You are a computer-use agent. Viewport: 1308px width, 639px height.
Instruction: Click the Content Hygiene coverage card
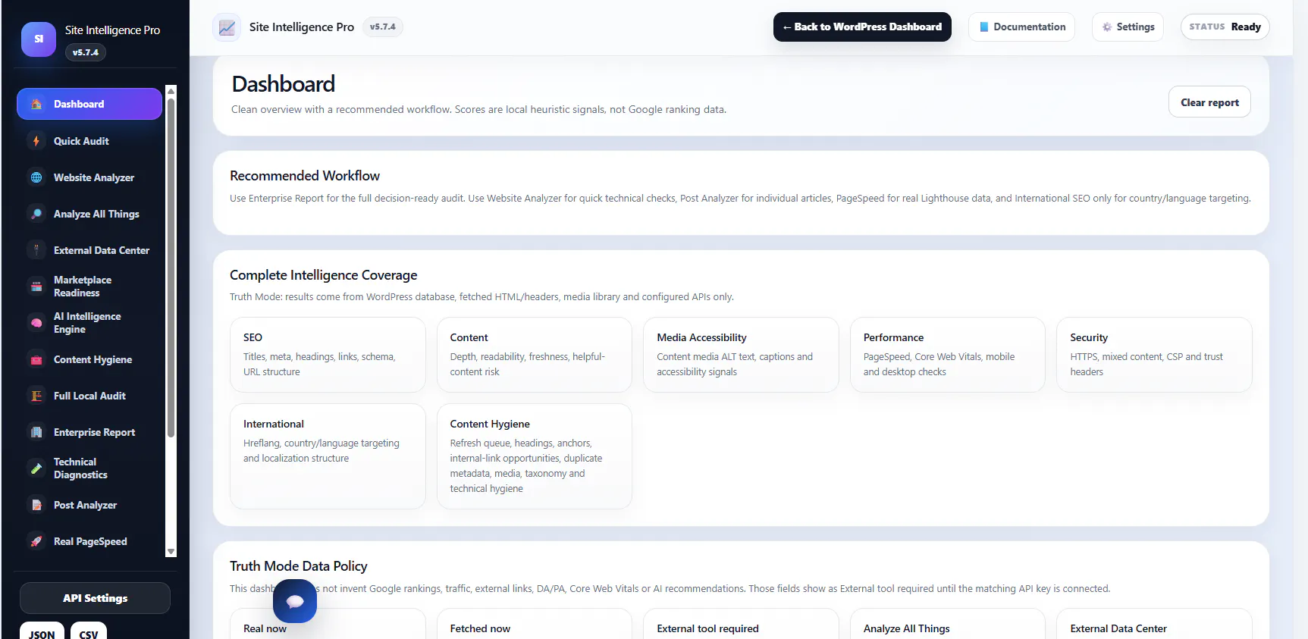[x=535, y=456]
